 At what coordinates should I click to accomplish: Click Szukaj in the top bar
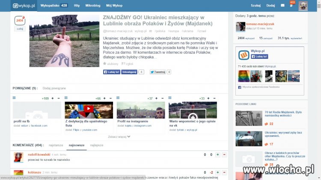click(x=256, y=6)
